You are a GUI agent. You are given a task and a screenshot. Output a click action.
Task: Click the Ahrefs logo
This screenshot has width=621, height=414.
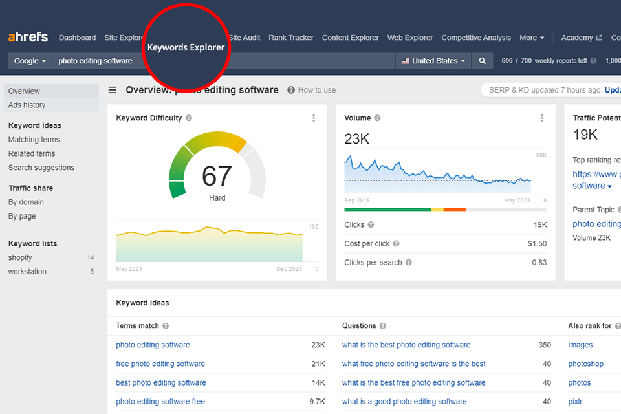(x=28, y=38)
